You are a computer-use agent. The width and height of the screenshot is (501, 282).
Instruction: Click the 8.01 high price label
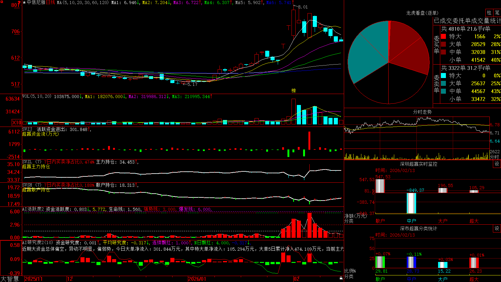303,7
